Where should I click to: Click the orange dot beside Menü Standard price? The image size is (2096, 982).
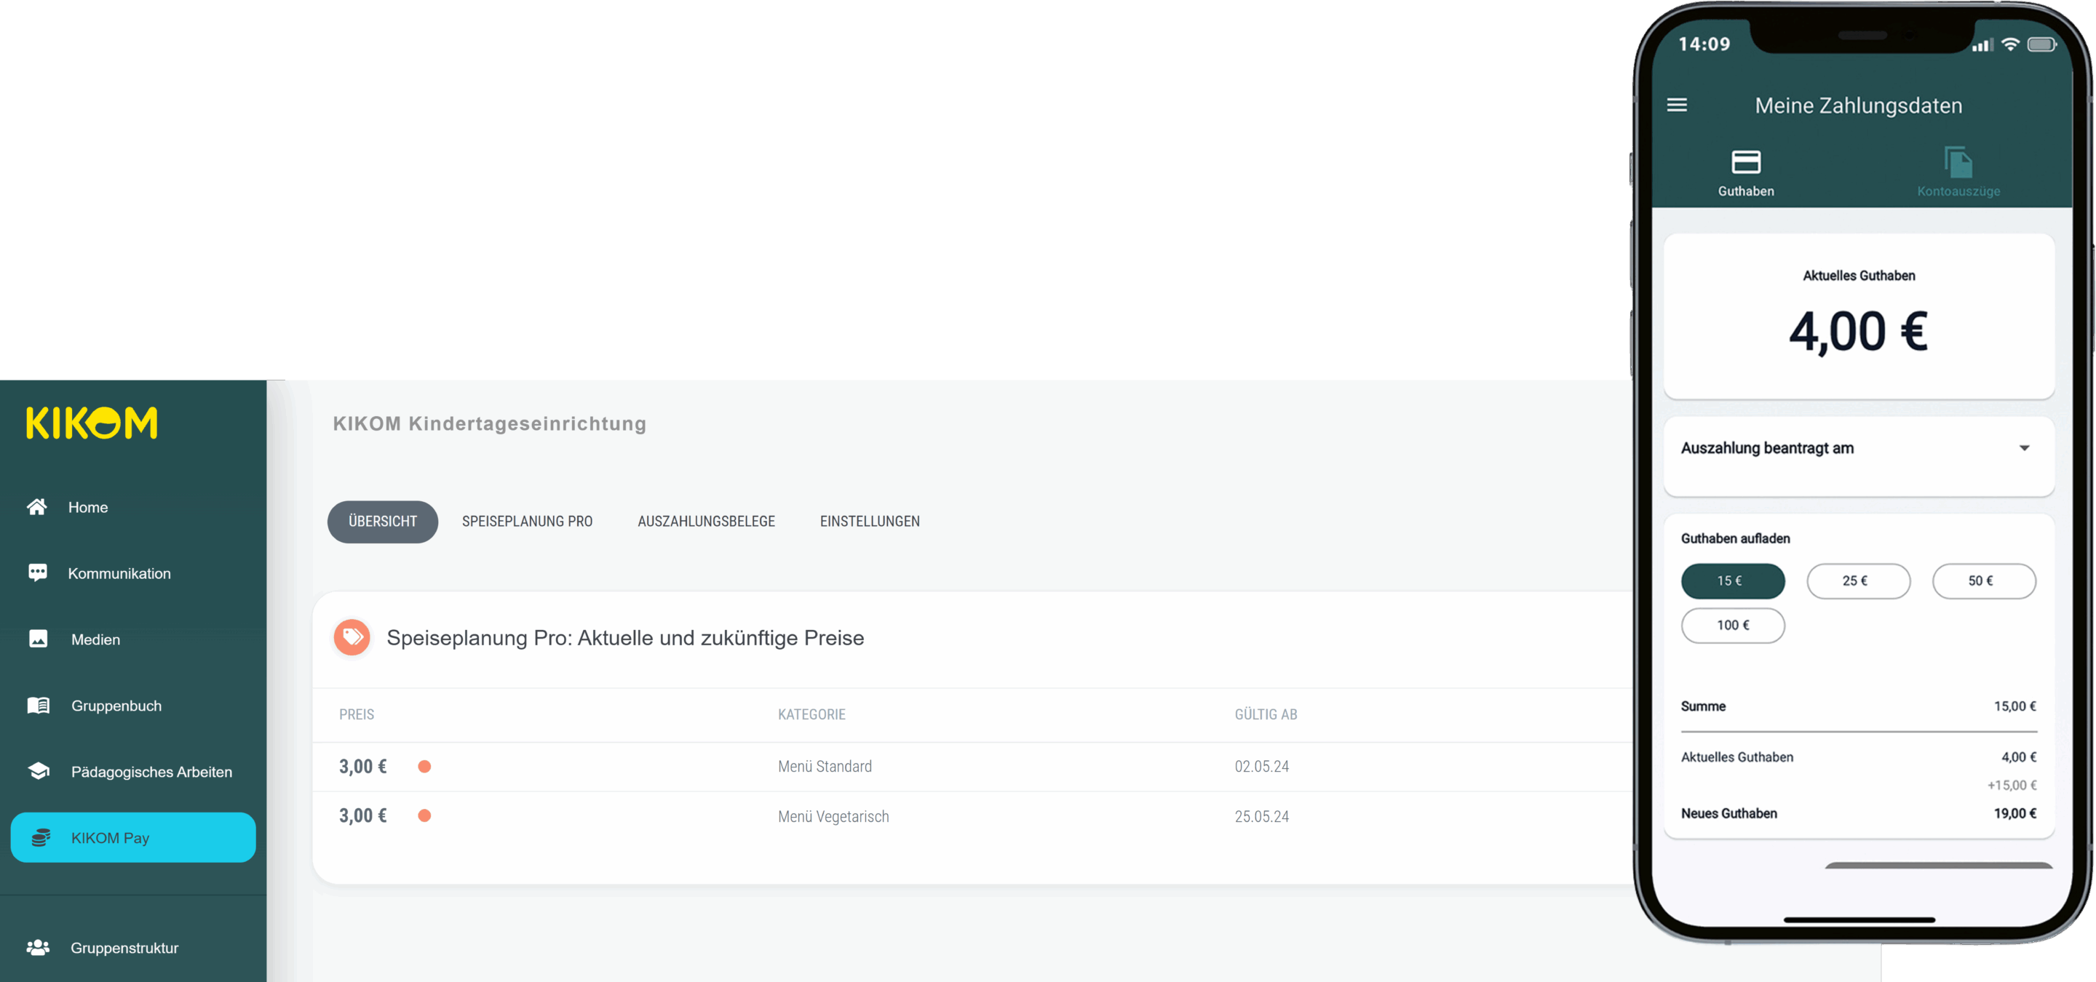tap(424, 766)
